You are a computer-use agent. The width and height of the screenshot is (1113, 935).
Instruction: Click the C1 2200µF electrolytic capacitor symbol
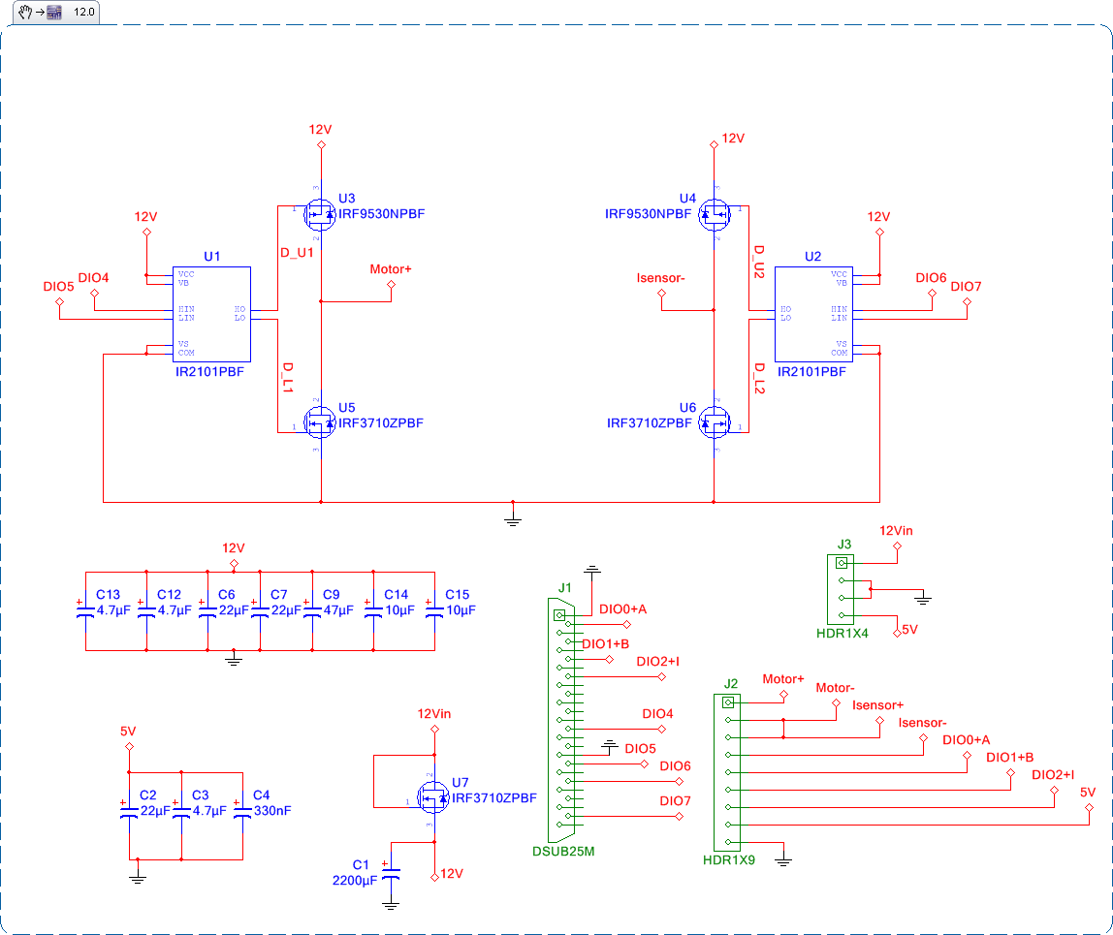point(390,872)
